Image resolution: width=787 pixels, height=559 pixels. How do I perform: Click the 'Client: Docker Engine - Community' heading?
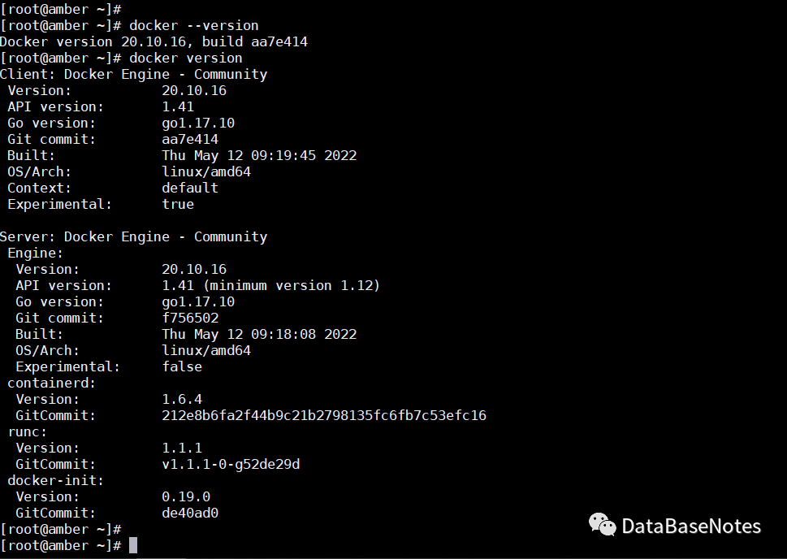click(x=134, y=74)
